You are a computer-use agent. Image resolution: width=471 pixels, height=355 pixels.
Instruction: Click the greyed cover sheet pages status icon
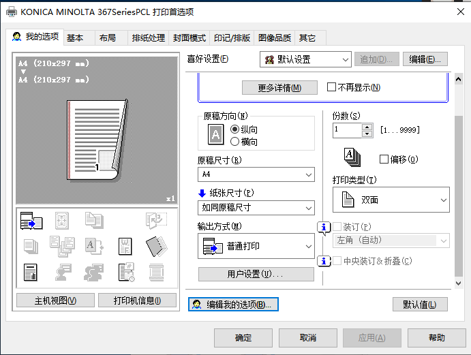[x=94, y=221]
